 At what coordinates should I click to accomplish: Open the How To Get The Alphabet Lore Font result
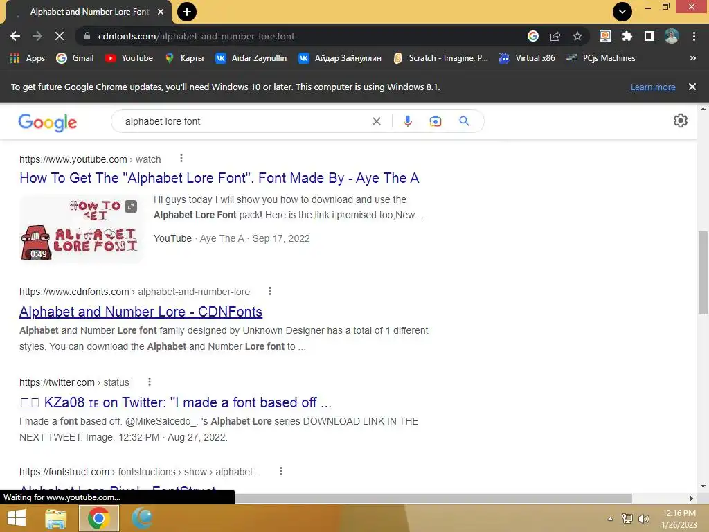point(219,178)
